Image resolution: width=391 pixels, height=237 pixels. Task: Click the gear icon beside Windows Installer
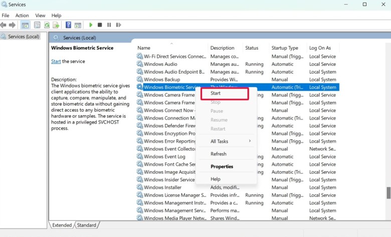click(x=140, y=187)
